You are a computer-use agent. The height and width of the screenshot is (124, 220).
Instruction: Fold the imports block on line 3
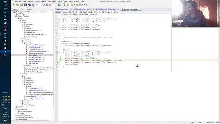[59, 19]
